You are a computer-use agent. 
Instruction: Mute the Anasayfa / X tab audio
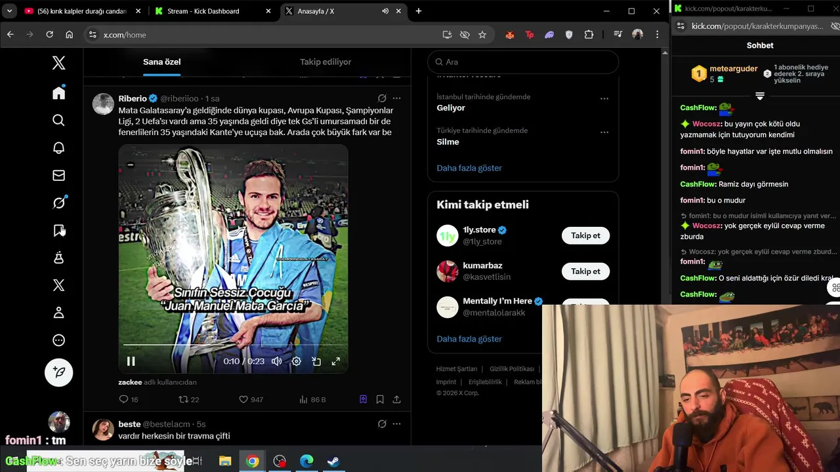pos(385,11)
